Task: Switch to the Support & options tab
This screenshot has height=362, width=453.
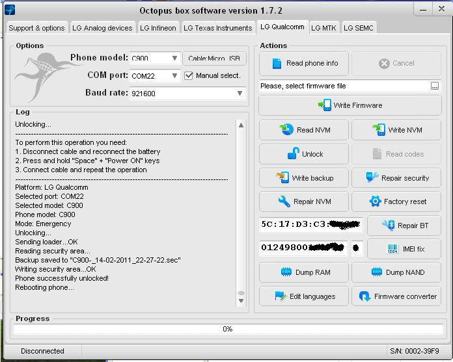Action: click(36, 28)
